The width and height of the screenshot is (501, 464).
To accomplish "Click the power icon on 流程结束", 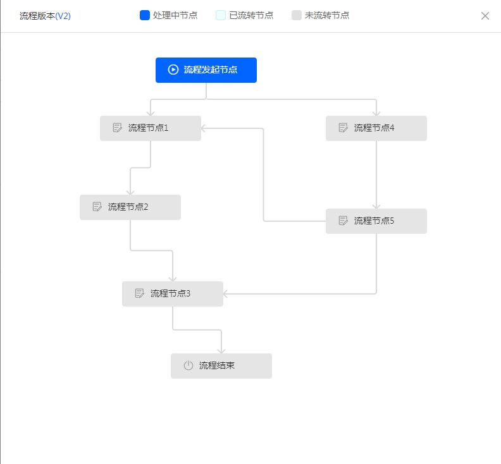I will (188, 365).
